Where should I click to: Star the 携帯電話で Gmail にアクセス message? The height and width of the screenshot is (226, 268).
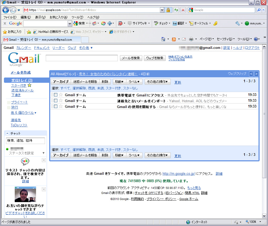click(x=61, y=95)
